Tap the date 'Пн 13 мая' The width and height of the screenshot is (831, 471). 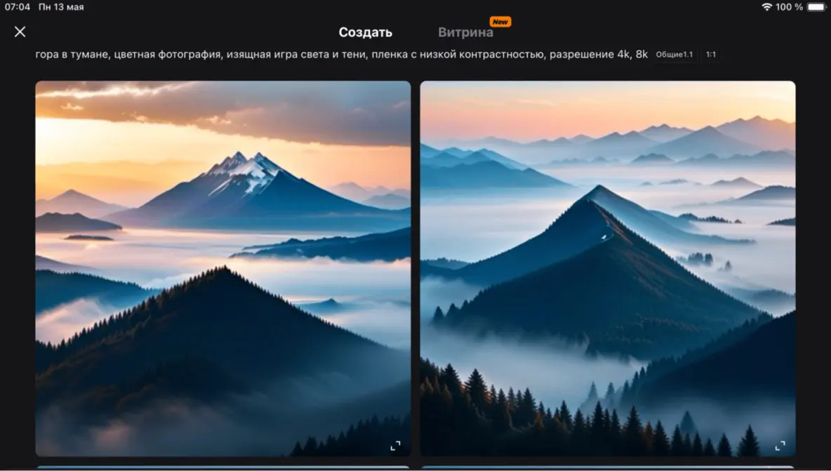click(61, 7)
